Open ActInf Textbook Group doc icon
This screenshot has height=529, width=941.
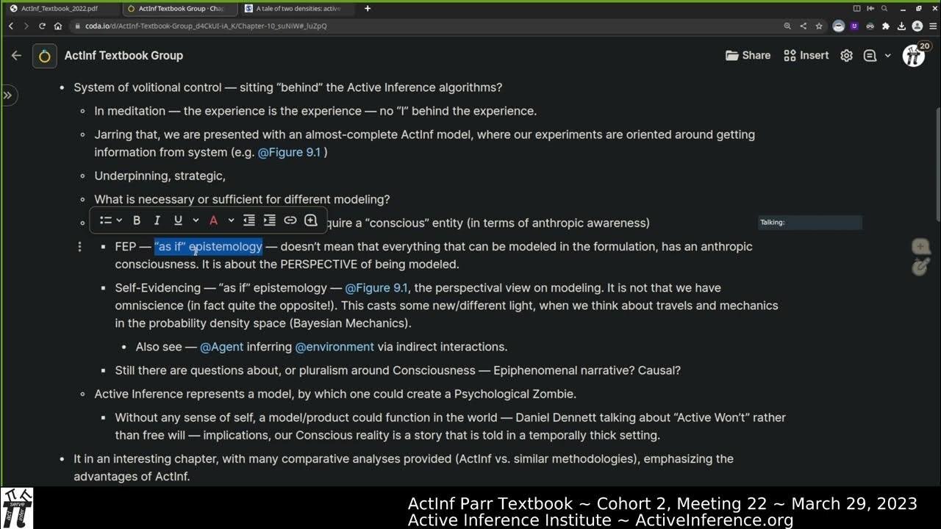(x=45, y=56)
